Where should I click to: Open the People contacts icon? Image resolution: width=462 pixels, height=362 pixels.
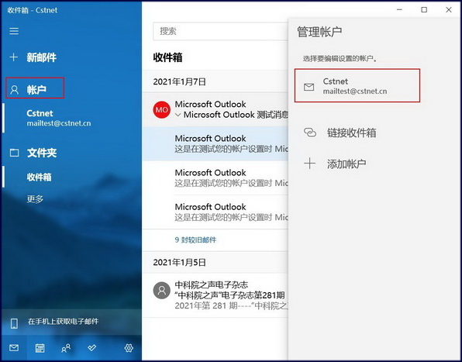click(x=66, y=348)
